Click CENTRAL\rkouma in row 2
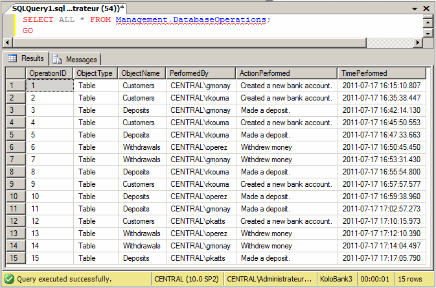The image size is (436, 288). tap(201, 98)
